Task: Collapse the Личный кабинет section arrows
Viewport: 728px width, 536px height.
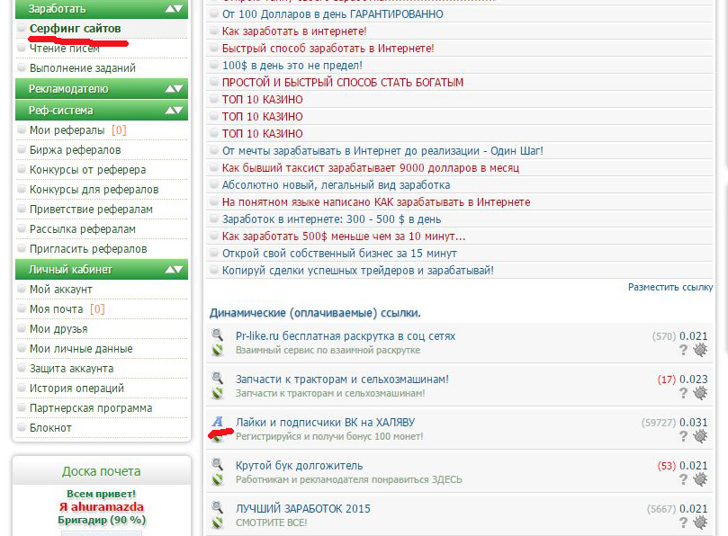Action: click(174, 270)
